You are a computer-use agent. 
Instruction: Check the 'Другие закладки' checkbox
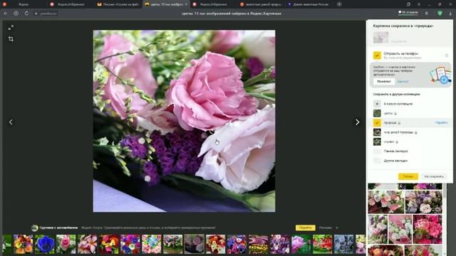pyautogui.click(x=377, y=161)
